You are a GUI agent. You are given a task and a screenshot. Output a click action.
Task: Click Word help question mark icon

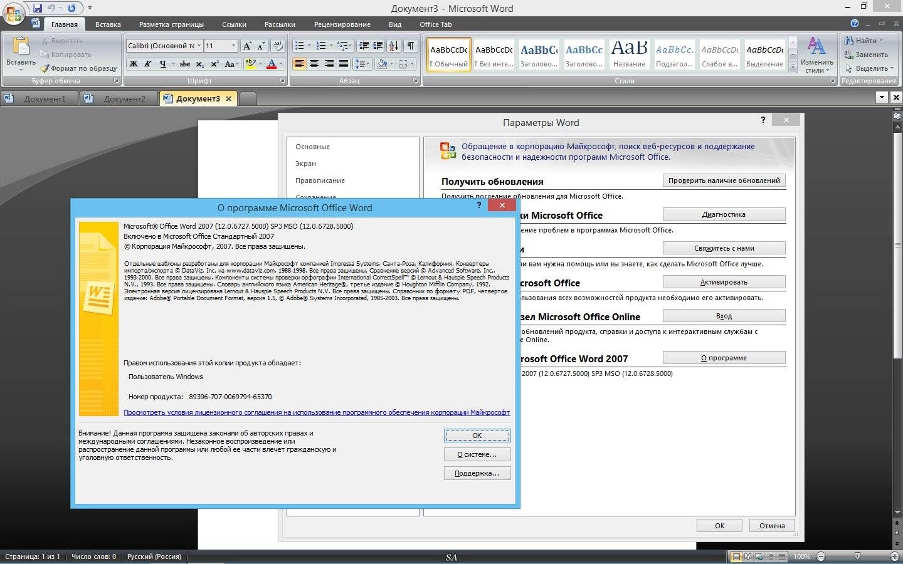click(854, 23)
